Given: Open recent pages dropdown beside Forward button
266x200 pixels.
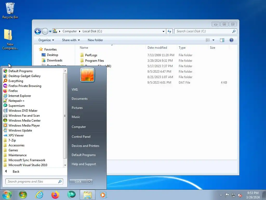Looking at the screenshot, I should (50, 32).
